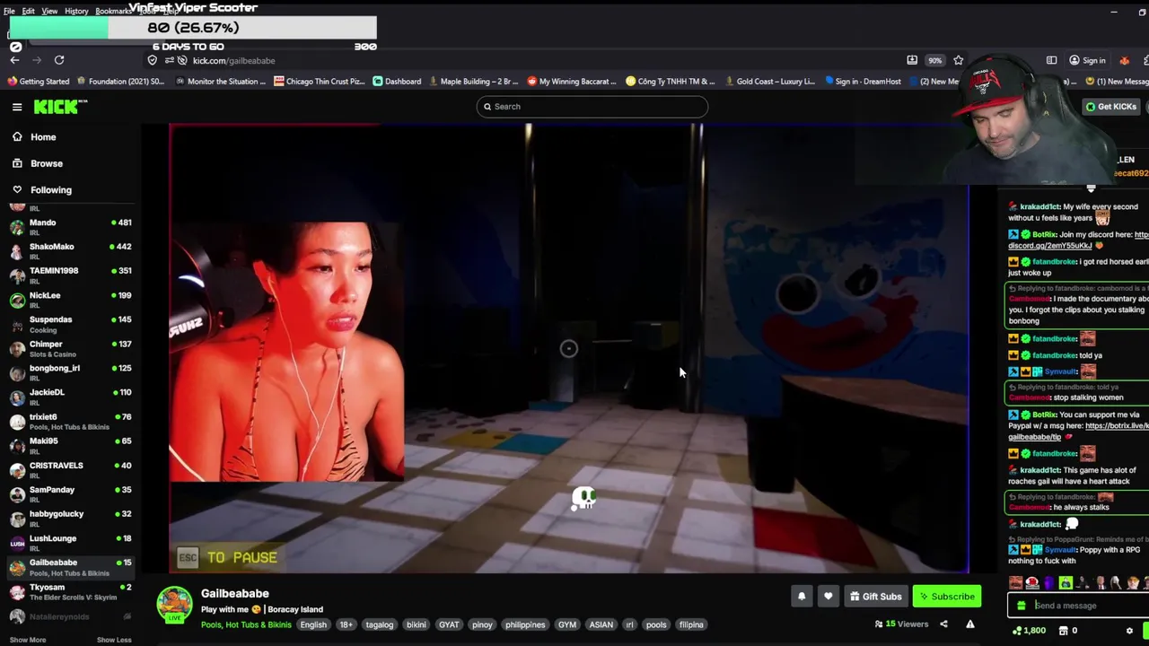This screenshot has height=646, width=1149.
Task: Open the Sign in - DreamHost bookmark
Action: [x=861, y=82]
